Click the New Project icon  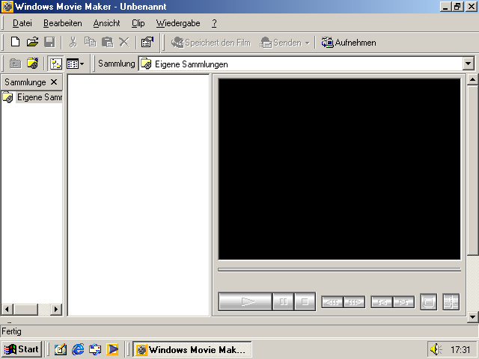click(15, 43)
